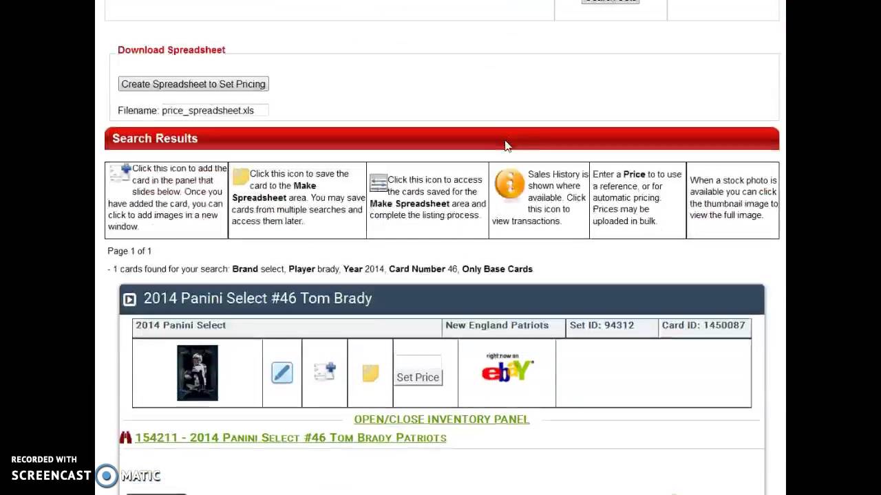Image resolution: width=881 pixels, height=495 pixels.
Task: Click the 2014 Panini Select set name cell
Action: pyautogui.click(x=287, y=328)
